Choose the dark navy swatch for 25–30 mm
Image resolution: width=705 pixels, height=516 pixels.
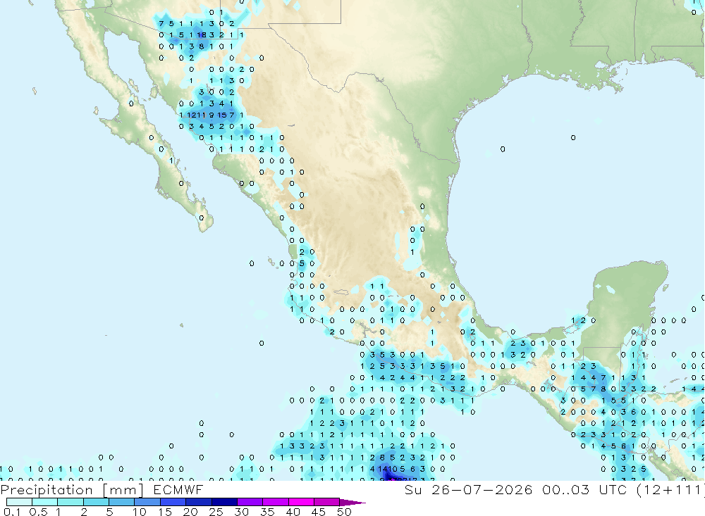pos(224,502)
